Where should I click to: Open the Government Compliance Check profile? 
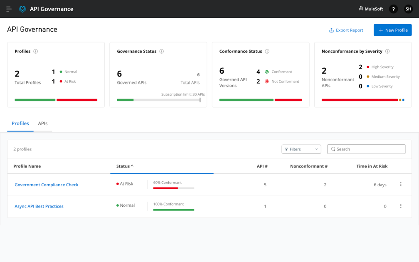point(46,185)
